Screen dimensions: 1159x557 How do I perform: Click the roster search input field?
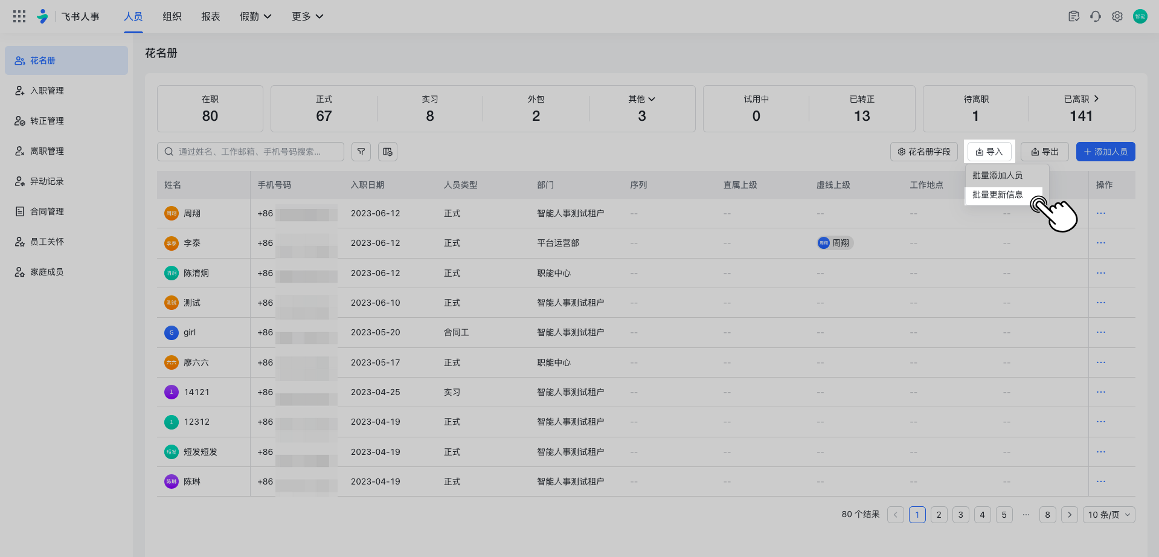[251, 152]
